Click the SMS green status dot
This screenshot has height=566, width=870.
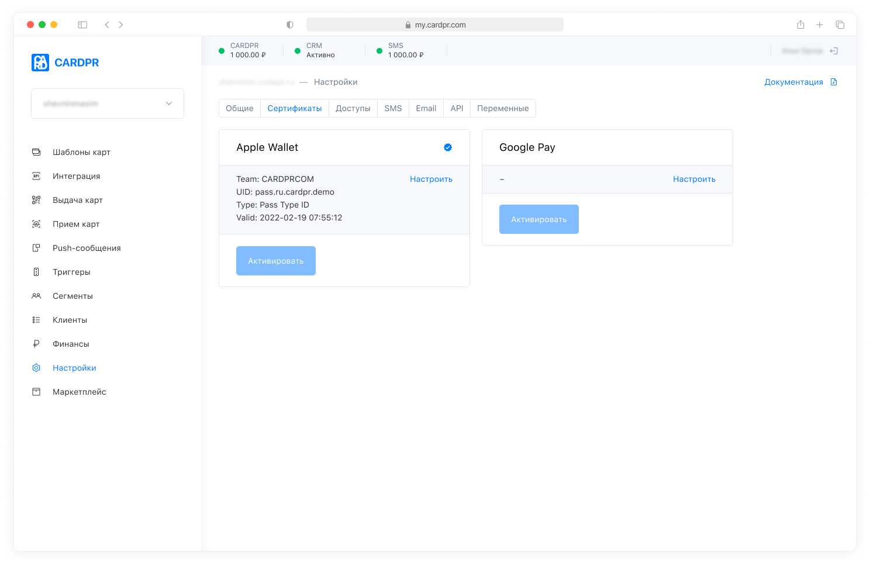click(379, 51)
